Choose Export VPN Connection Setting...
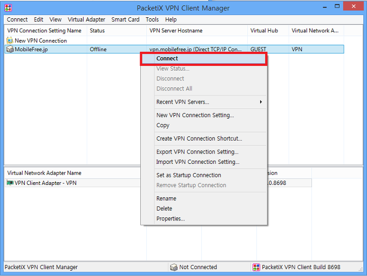The image size is (367, 276). click(204, 152)
